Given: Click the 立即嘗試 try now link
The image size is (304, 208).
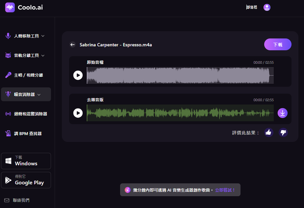Looking at the screenshot, I should [225, 190].
